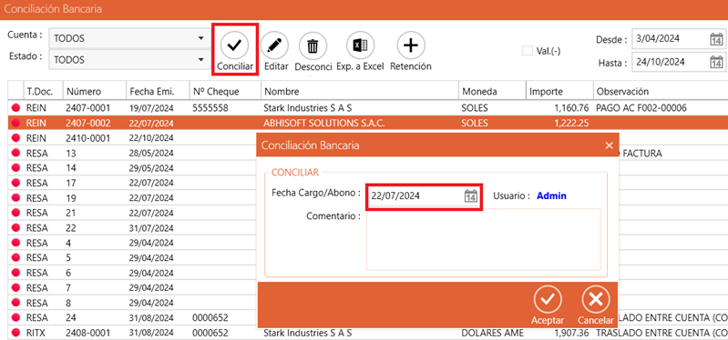Click cheque number 5555558

tap(210, 108)
